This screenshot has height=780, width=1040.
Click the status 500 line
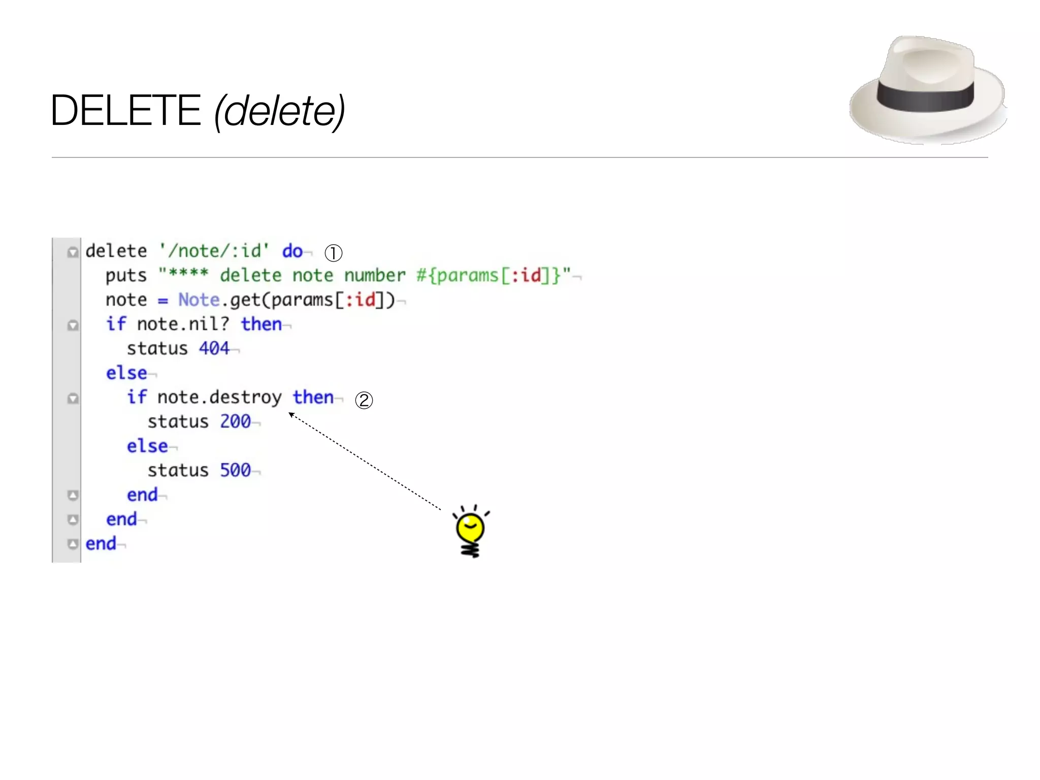(199, 470)
